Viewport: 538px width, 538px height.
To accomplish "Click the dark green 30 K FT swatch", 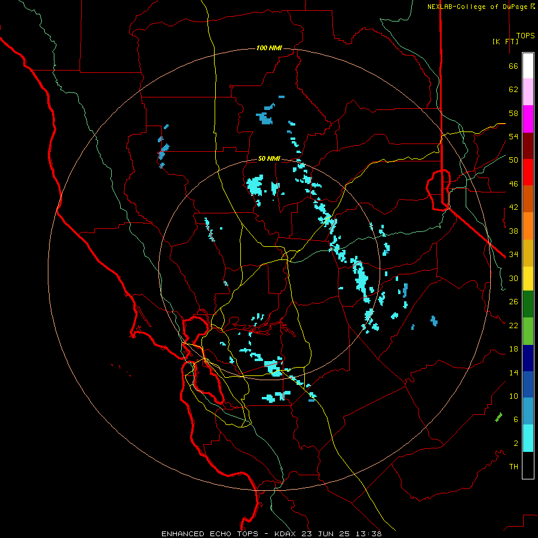I will coord(528,304).
